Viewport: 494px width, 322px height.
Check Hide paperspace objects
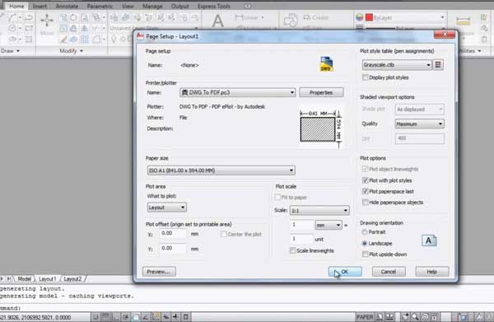point(365,203)
